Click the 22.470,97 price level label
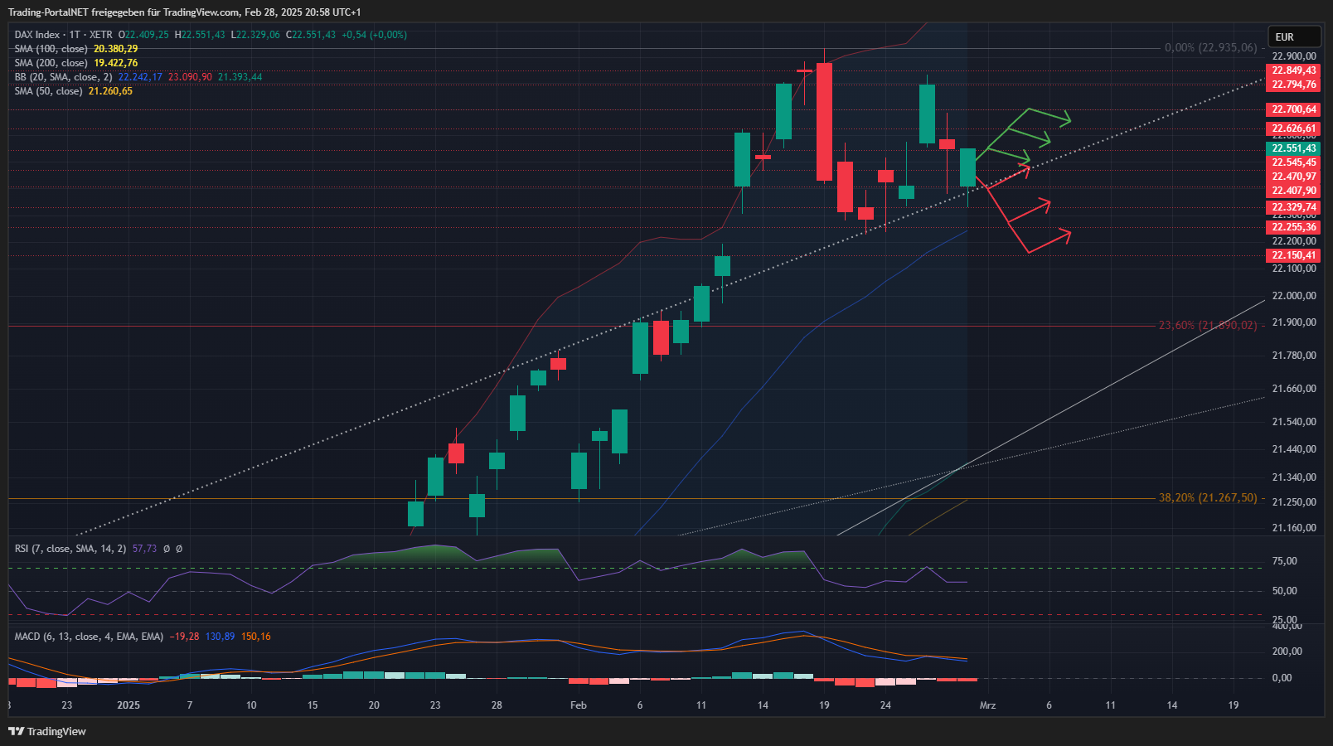The image size is (1333, 746). point(1293,177)
